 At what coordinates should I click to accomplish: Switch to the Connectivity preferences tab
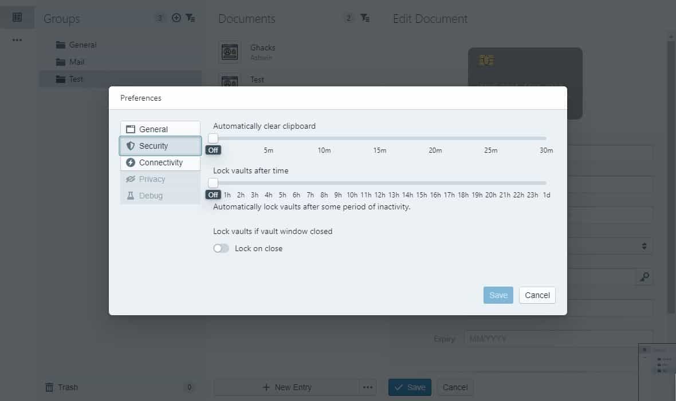pos(160,162)
